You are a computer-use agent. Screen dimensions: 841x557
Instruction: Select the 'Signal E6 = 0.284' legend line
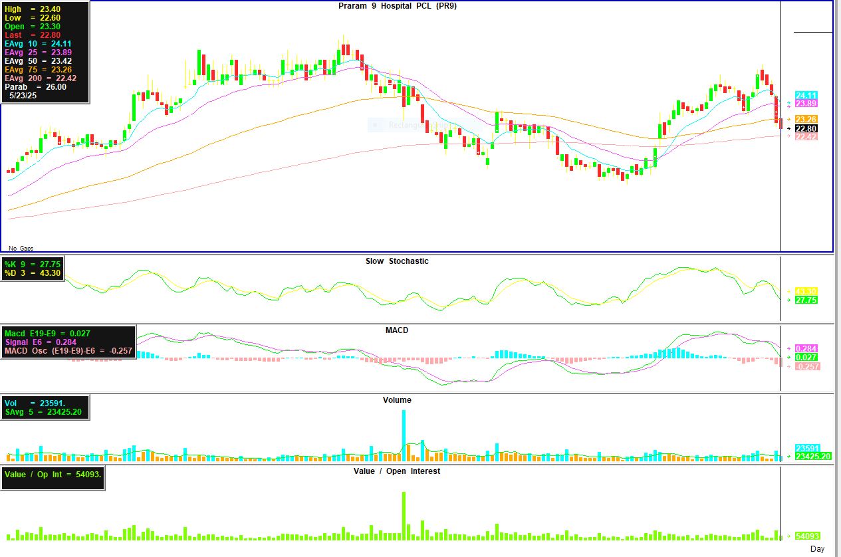tap(42, 342)
